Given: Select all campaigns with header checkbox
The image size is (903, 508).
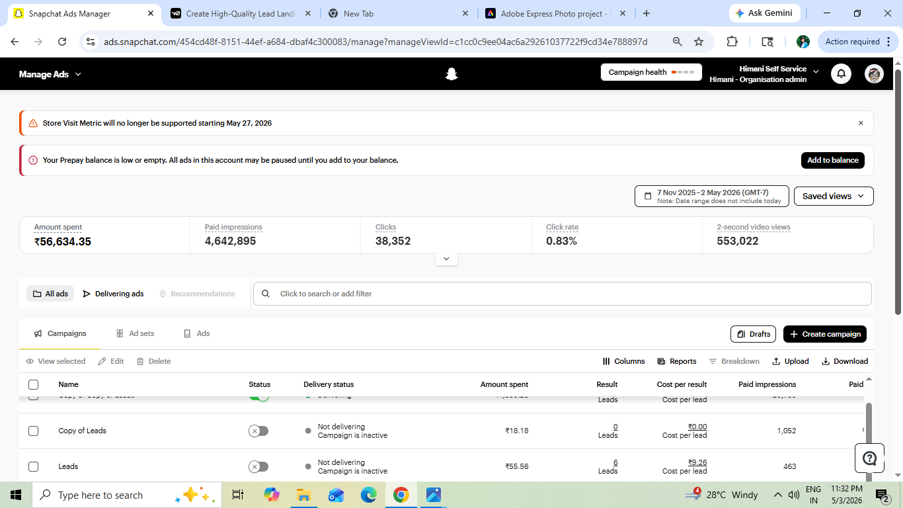Looking at the screenshot, I should (x=33, y=384).
